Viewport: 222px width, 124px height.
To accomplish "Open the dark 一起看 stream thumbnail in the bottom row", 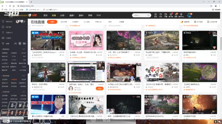I will click(x=124, y=104).
